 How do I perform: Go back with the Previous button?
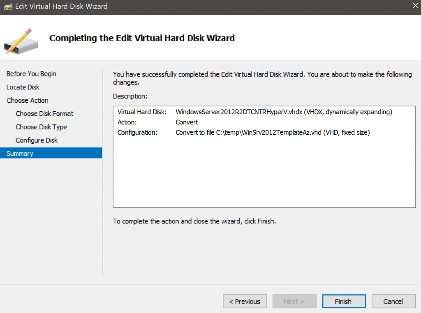245,301
